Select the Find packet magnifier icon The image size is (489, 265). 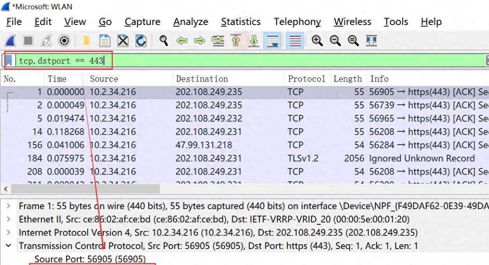coord(164,40)
